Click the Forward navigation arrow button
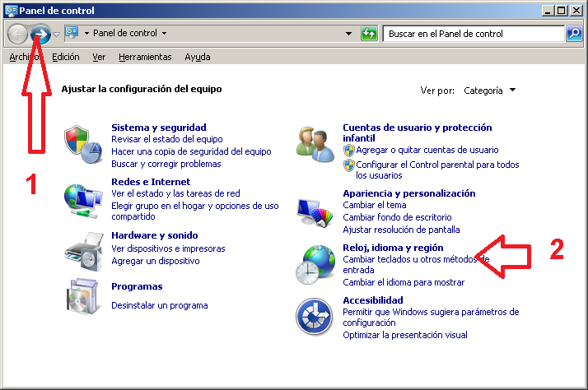The width and height of the screenshot is (588, 390). point(40,34)
